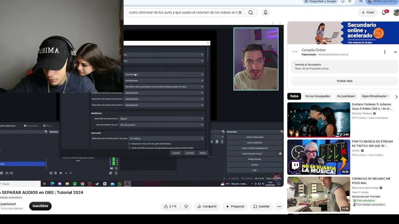Open source properties gear in Fuentes toolbar
This screenshot has height=224, width=399.
point(61,173)
